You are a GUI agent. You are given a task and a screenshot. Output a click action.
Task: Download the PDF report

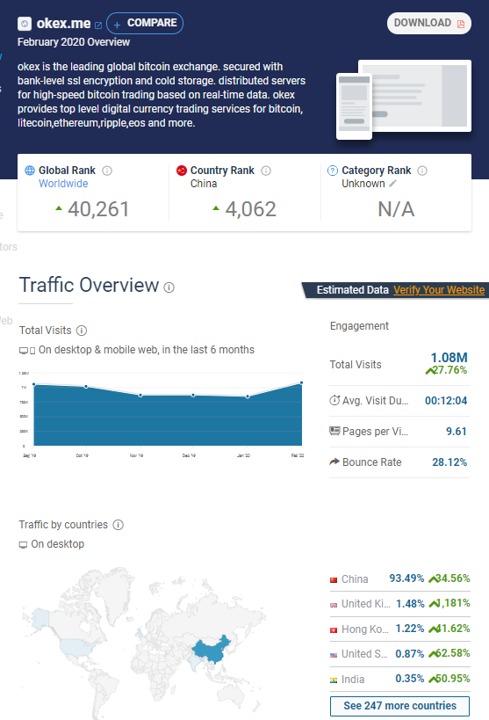click(429, 24)
